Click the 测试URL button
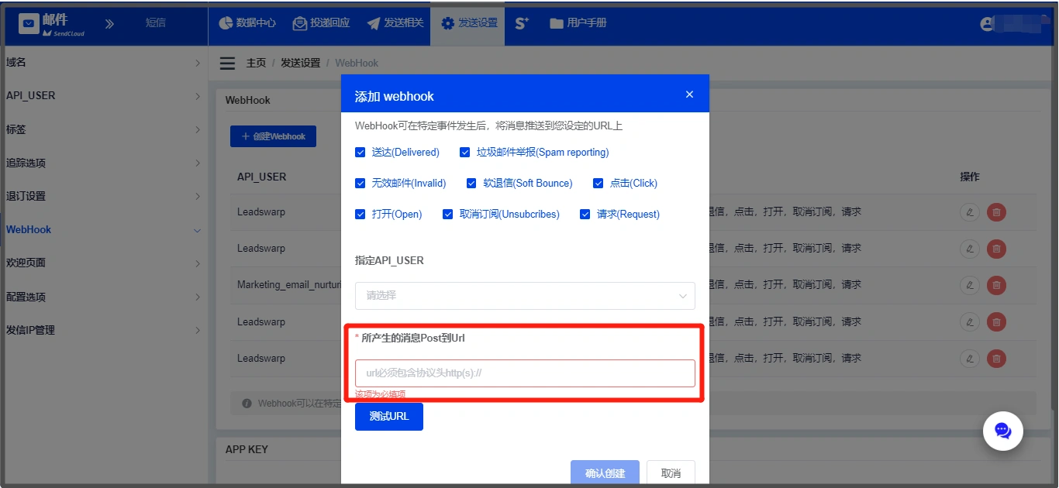 389,417
